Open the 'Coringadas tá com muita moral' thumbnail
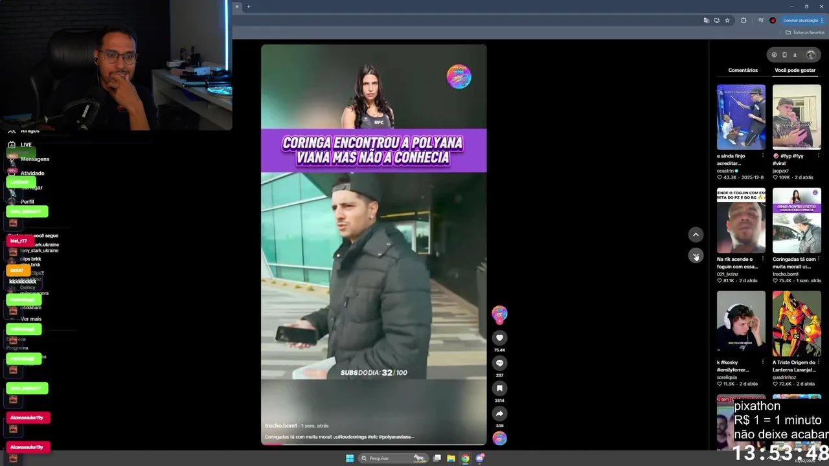 (797, 220)
